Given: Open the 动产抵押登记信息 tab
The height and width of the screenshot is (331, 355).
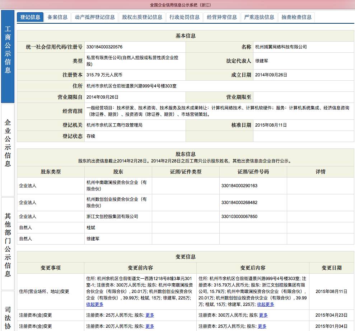Looking at the screenshot, I should (x=95, y=17).
